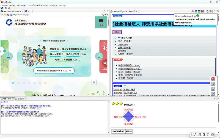Screen dimensions: 220x138
Task: Click the 神奈川県社協について link
Action: click(x=129, y=65)
